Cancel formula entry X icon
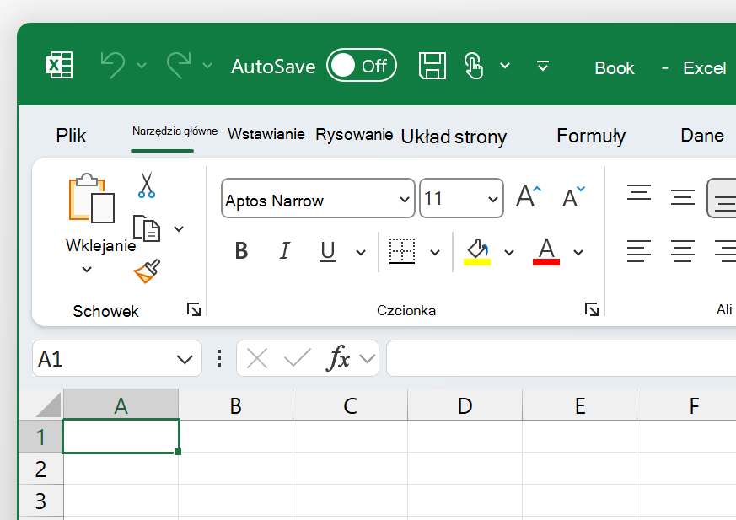 pos(257,359)
